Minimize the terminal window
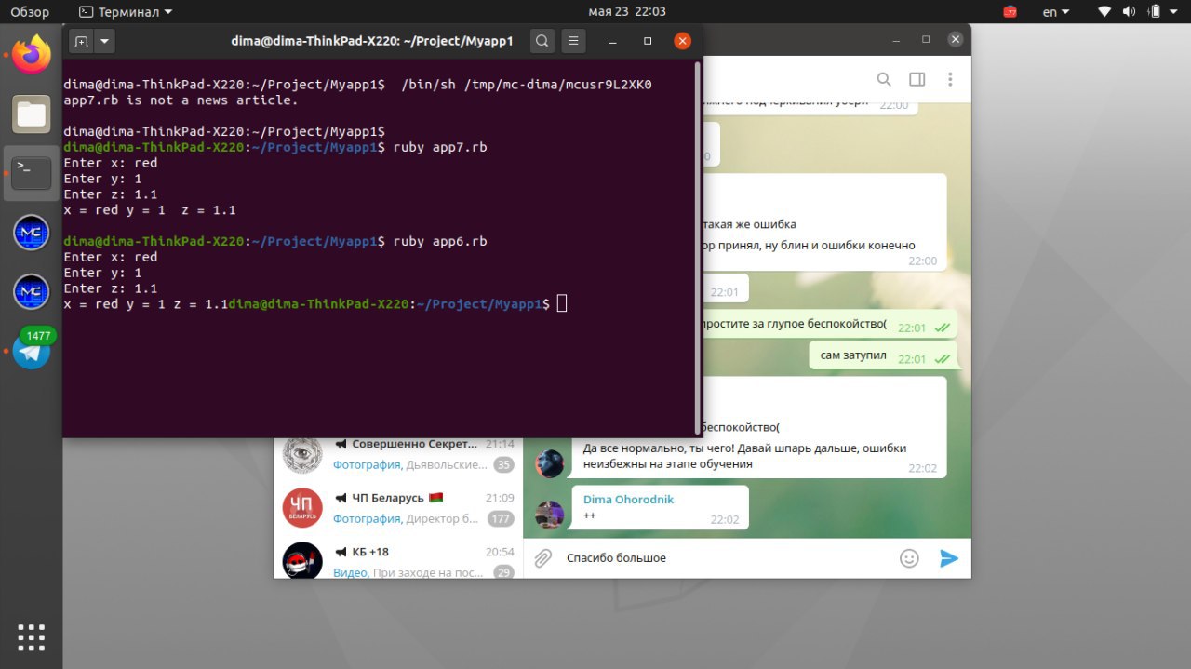1191x669 pixels. pyautogui.click(x=613, y=41)
